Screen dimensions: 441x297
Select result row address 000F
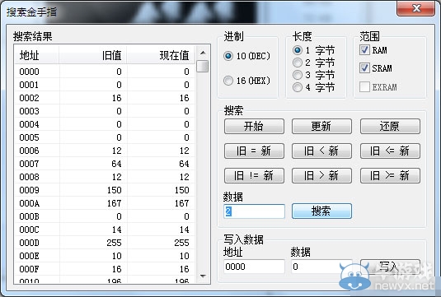coord(105,270)
